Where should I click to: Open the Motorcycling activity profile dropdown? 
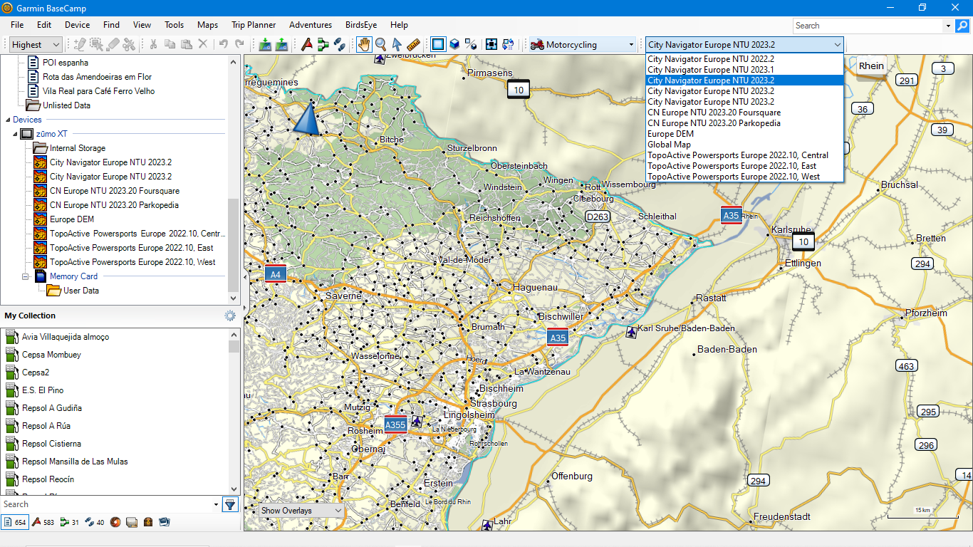[582, 45]
